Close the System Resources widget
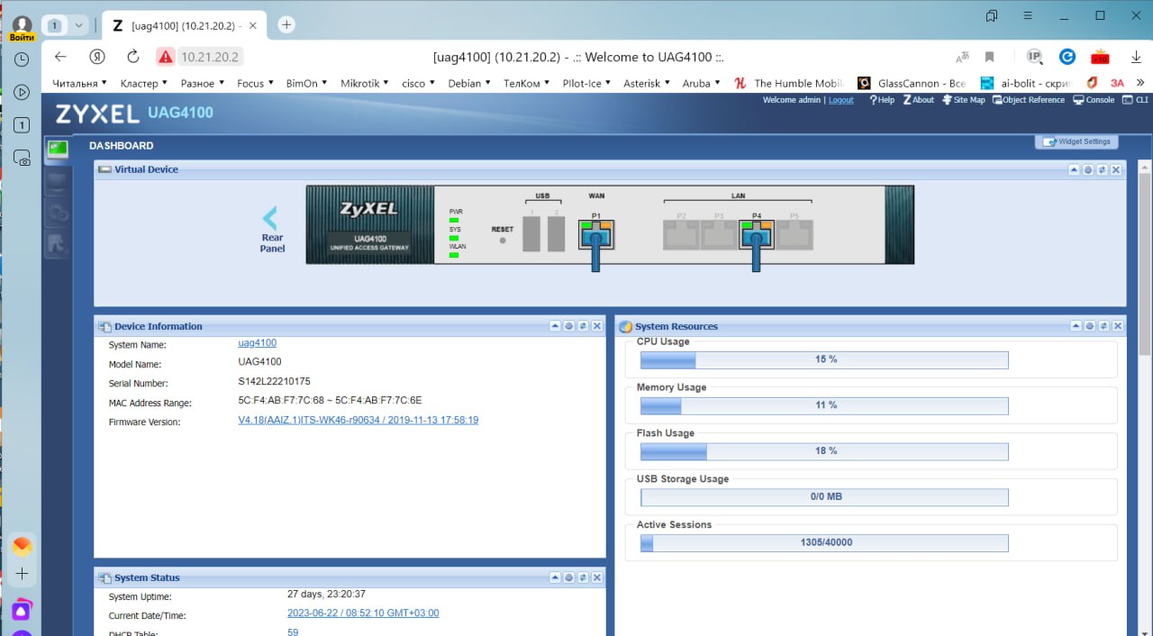1153x636 pixels. (x=1118, y=326)
